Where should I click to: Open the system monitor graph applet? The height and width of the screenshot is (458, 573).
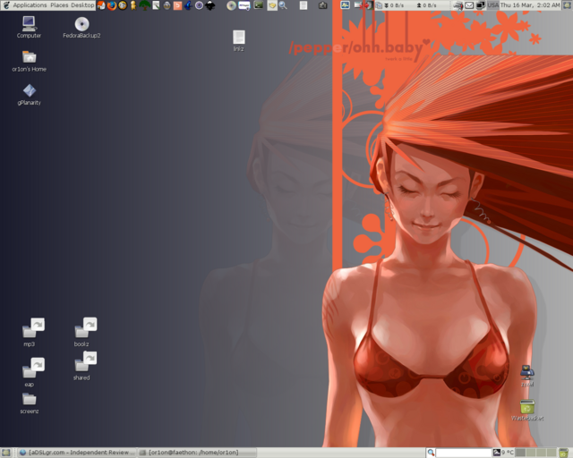tap(345, 5)
